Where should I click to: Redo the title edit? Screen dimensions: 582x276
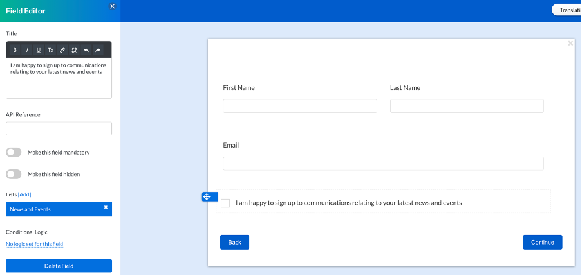(x=98, y=50)
